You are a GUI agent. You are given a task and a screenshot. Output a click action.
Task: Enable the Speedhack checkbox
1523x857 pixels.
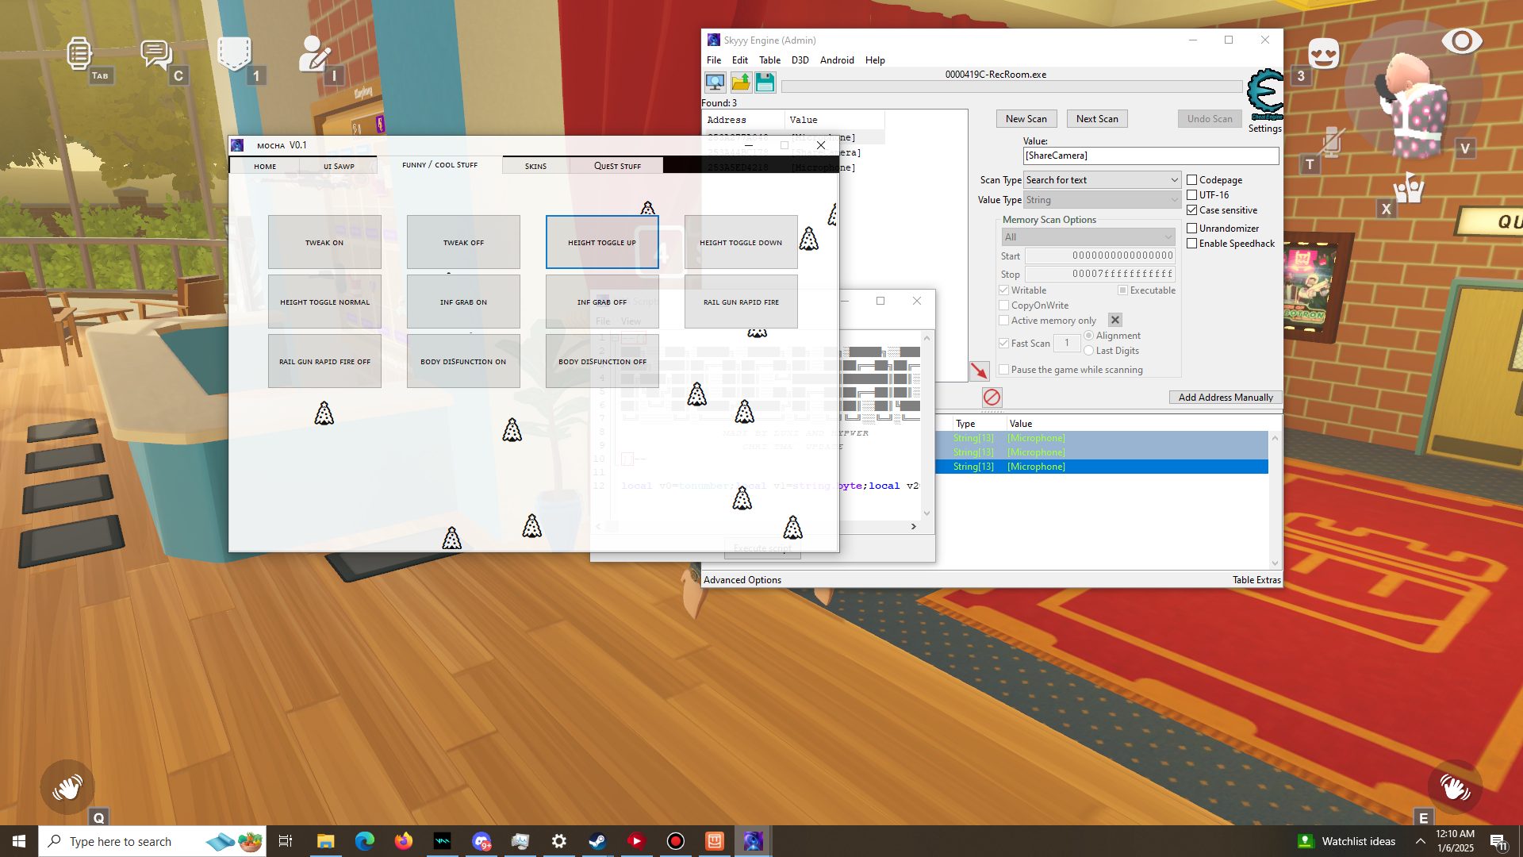click(x=1191, y=244)
